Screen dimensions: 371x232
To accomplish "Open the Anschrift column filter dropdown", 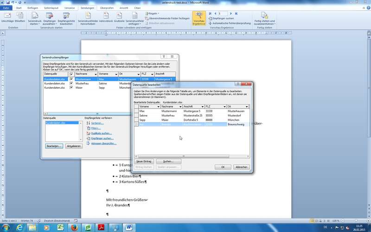I will coord(202,107).
